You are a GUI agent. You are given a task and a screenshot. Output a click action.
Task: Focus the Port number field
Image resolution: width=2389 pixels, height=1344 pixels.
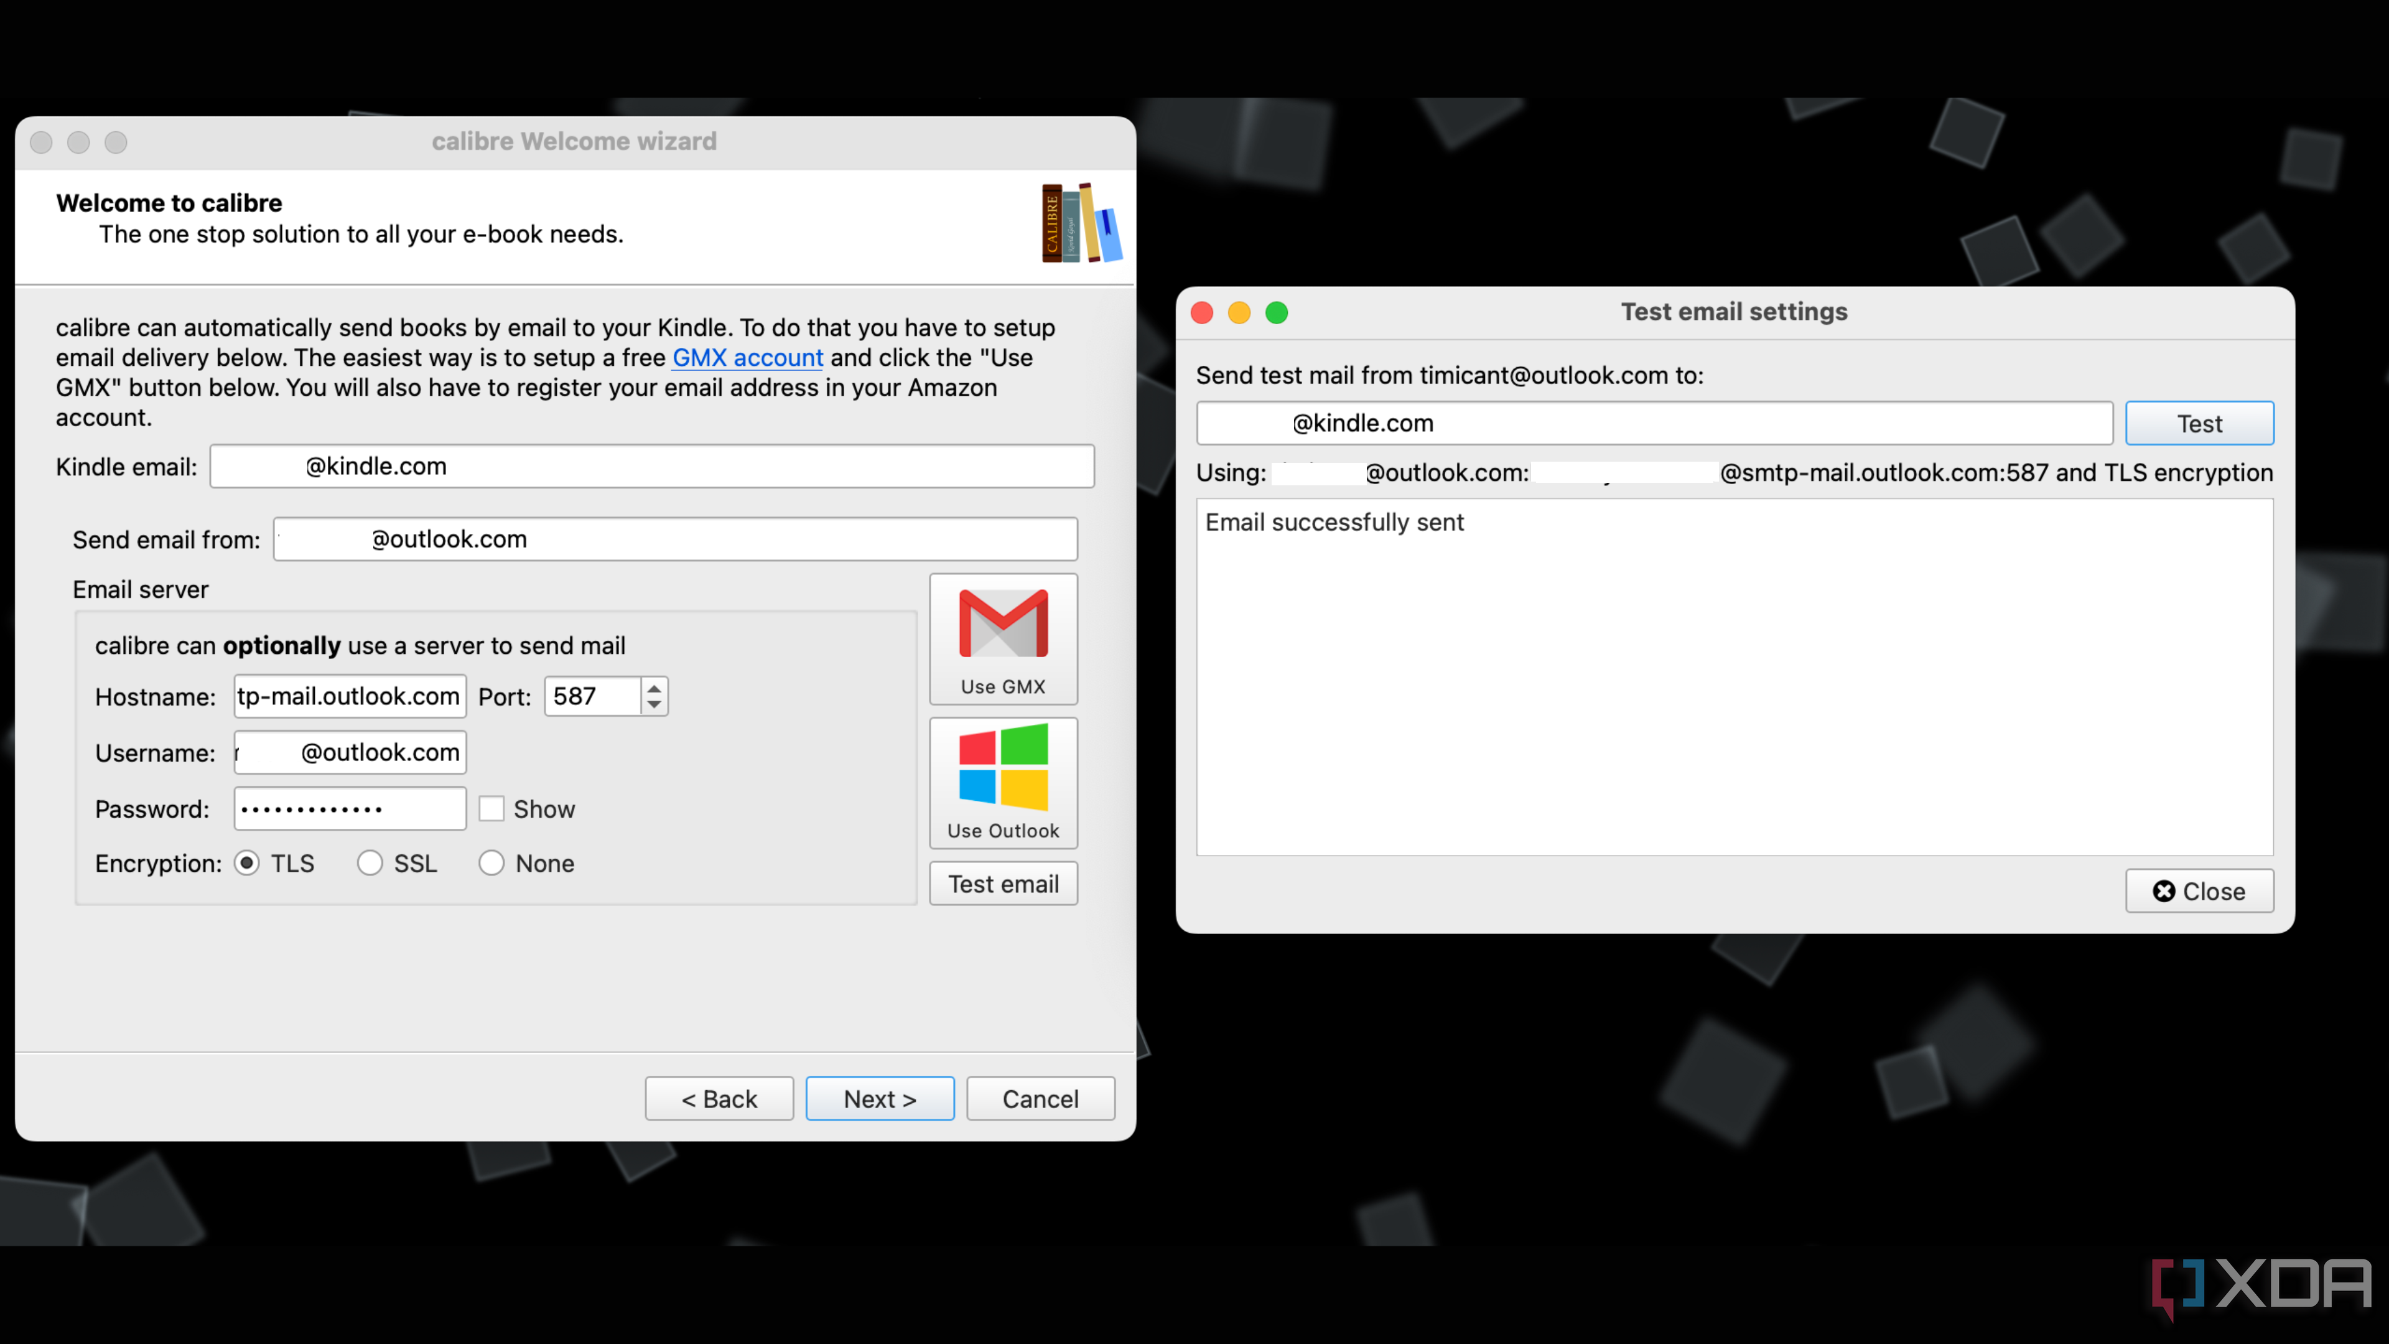click(593, 697)
